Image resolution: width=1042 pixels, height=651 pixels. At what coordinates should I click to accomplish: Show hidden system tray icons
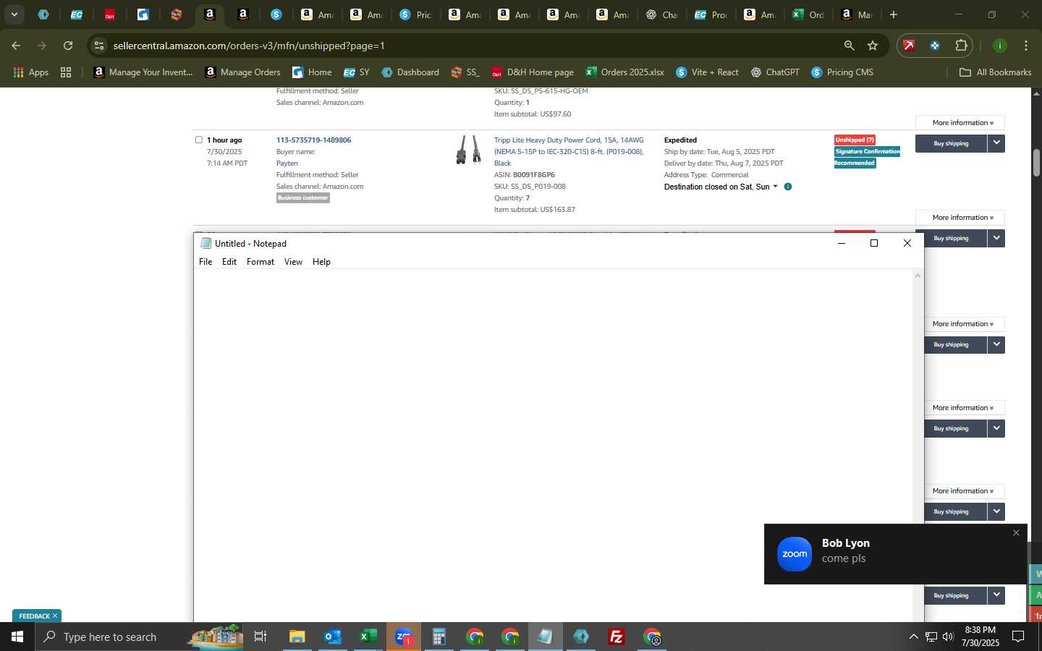coord(913,637)
